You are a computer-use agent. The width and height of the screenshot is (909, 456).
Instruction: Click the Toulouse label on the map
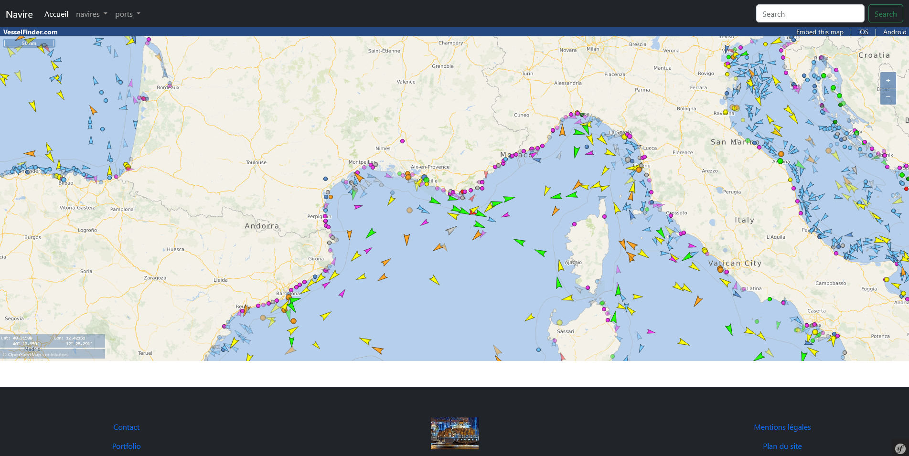(256, 162)
